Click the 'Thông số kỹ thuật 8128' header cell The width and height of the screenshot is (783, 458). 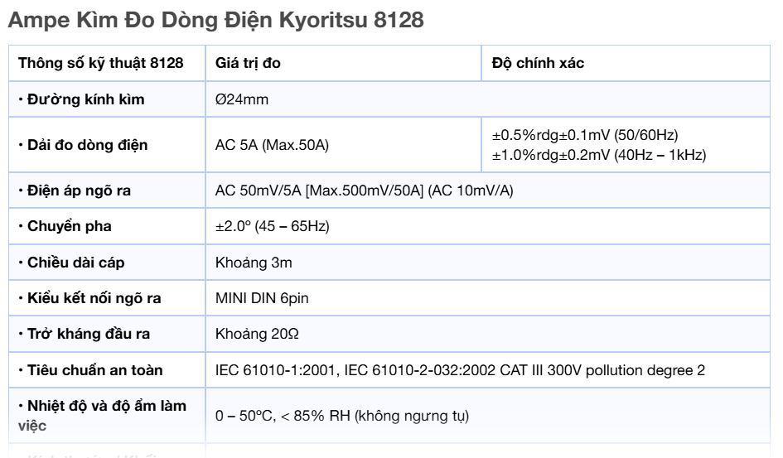pos(107,63)
